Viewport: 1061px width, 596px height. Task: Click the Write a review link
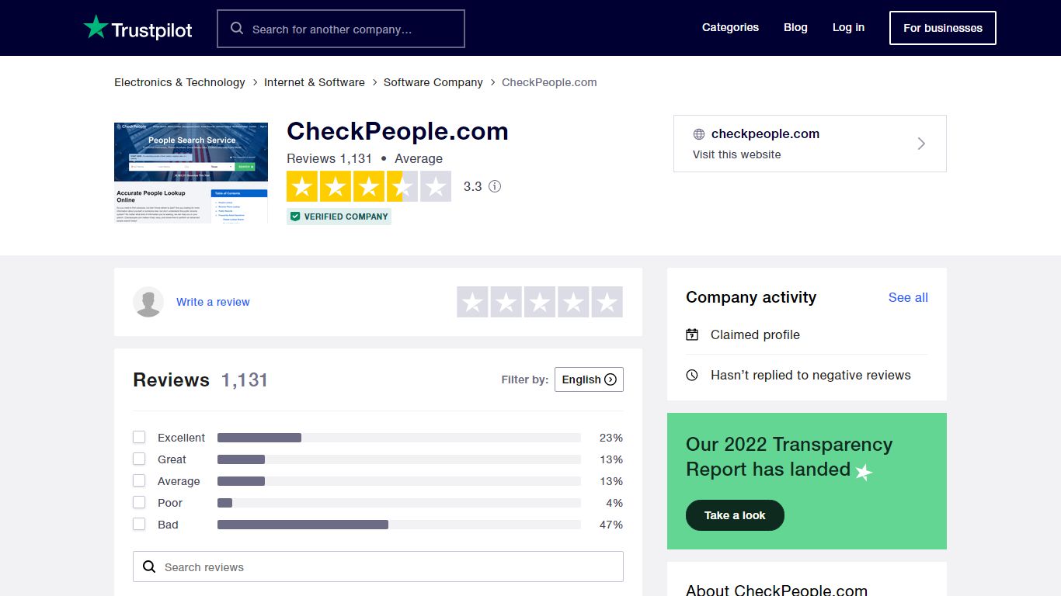(213, 302)
